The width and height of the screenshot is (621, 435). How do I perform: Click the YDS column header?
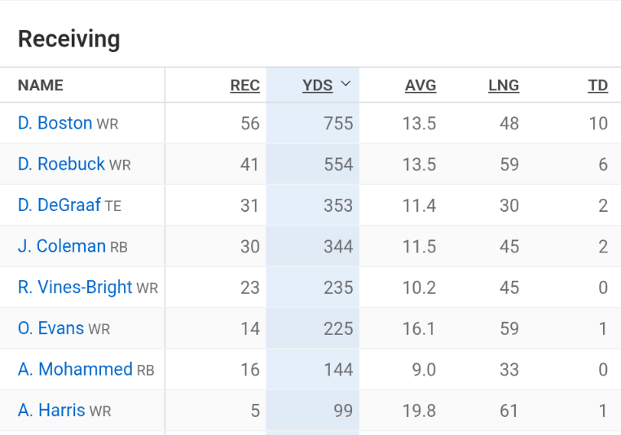[x=317, y=86]
